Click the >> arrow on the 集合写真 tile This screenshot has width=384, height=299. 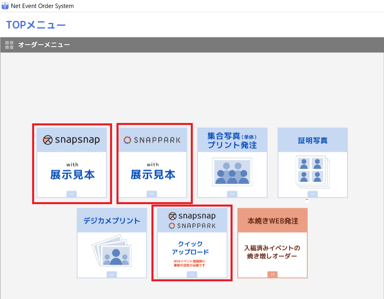point(232,194)
